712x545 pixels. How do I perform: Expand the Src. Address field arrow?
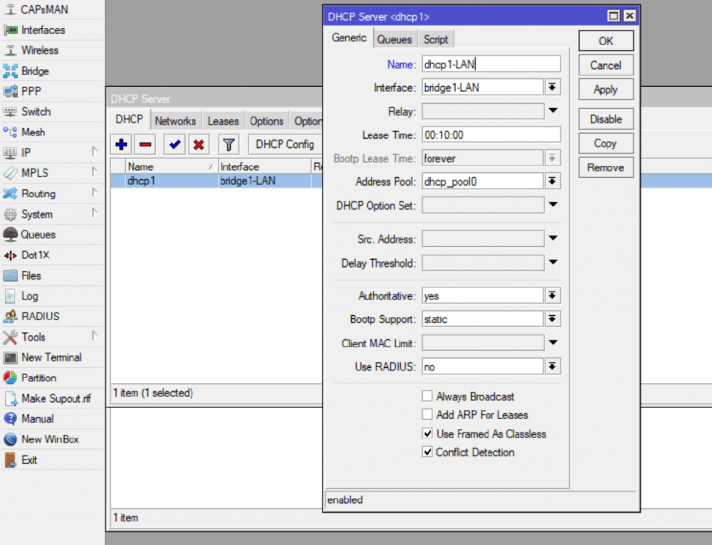click(553, 238)
